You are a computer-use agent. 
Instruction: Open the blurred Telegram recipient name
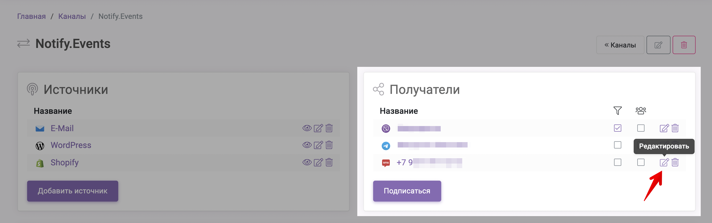coord(433,145)
